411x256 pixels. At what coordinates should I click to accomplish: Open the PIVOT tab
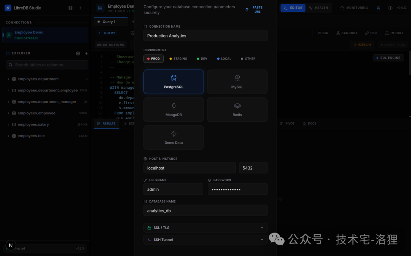pos(287,124)
